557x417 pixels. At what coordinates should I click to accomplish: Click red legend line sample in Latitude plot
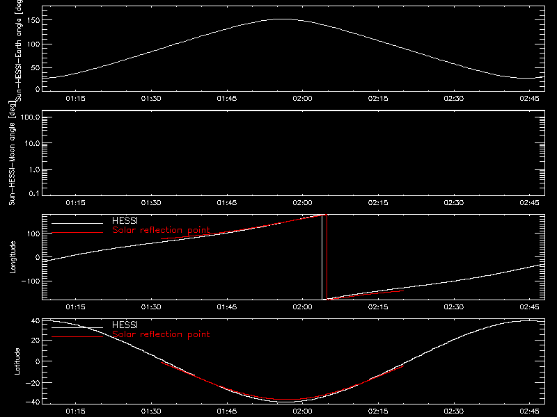[77, 336]
